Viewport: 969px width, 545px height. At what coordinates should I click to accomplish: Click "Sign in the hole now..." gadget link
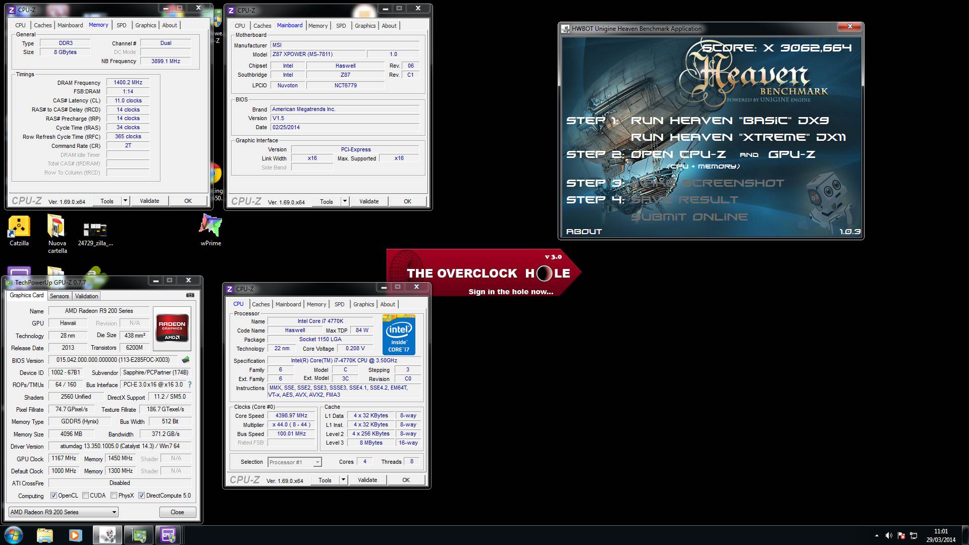point(511,292)
